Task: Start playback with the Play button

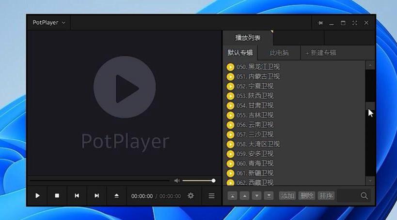Action: coord(37,196)
